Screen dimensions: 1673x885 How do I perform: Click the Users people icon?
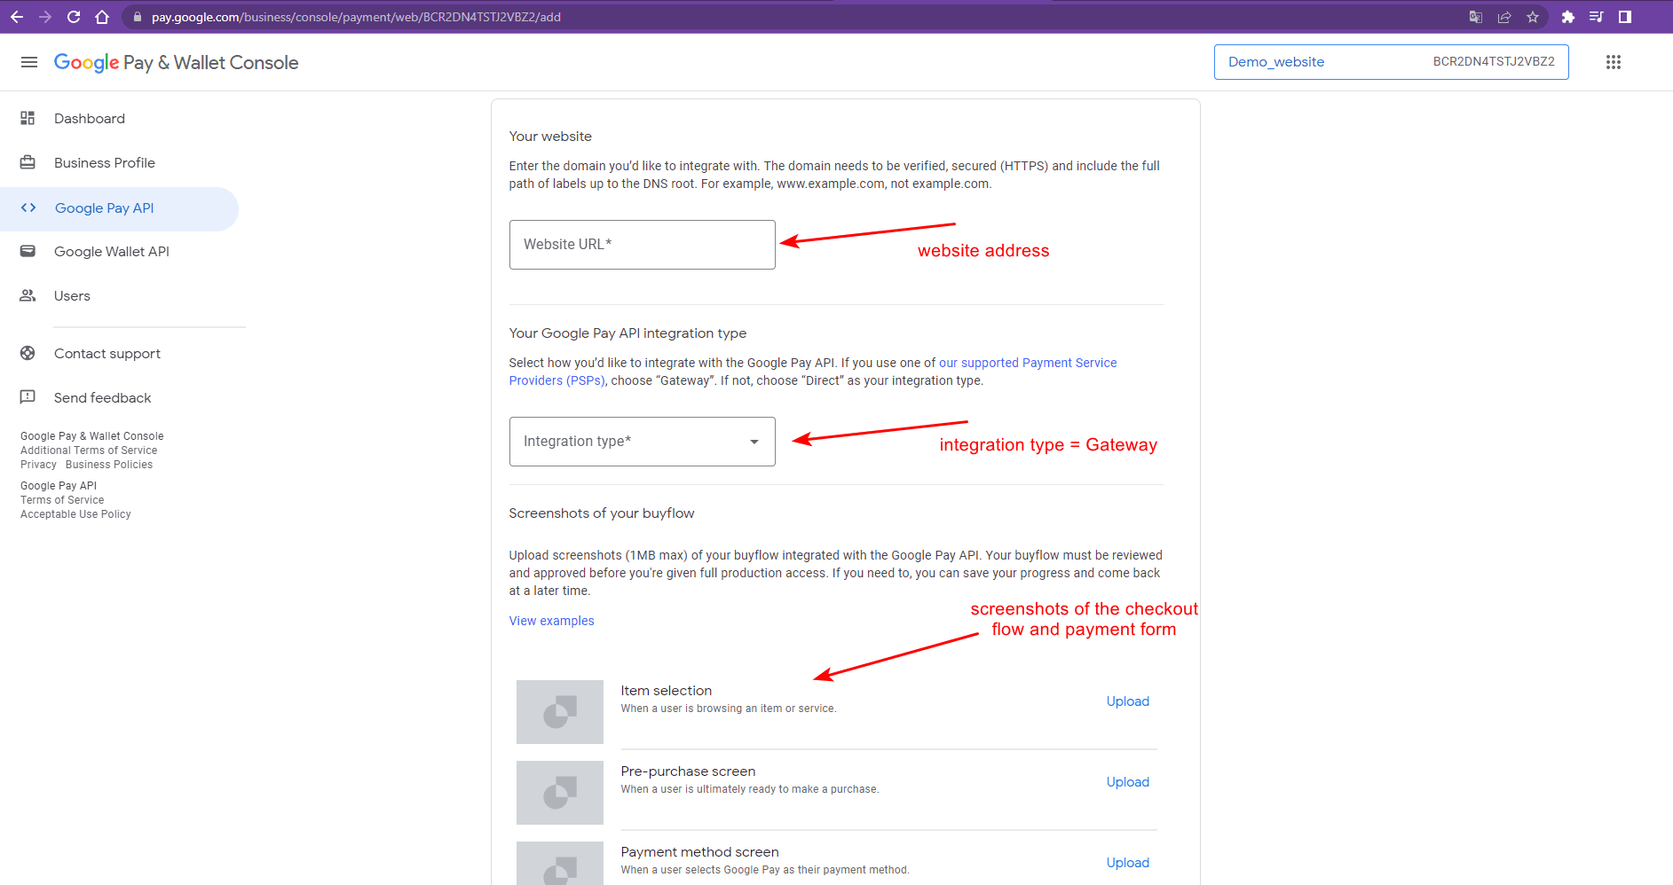(28, 295)
